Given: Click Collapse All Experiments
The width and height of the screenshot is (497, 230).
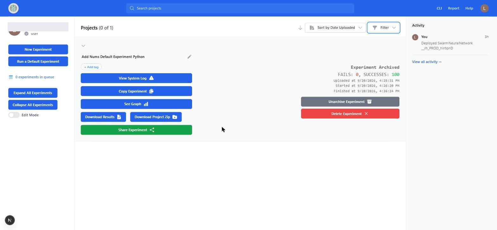Looking at the screenshot, I should point(33,105).
